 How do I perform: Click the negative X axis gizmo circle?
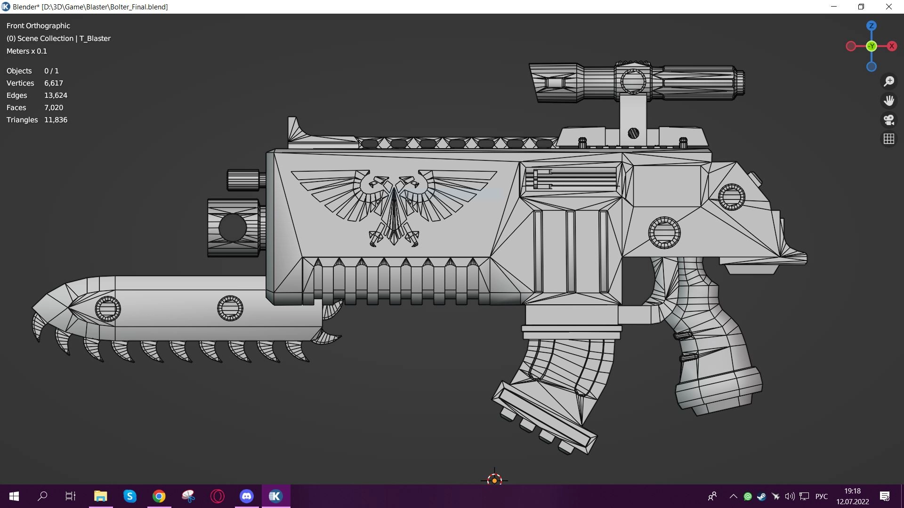coord(851,46)
